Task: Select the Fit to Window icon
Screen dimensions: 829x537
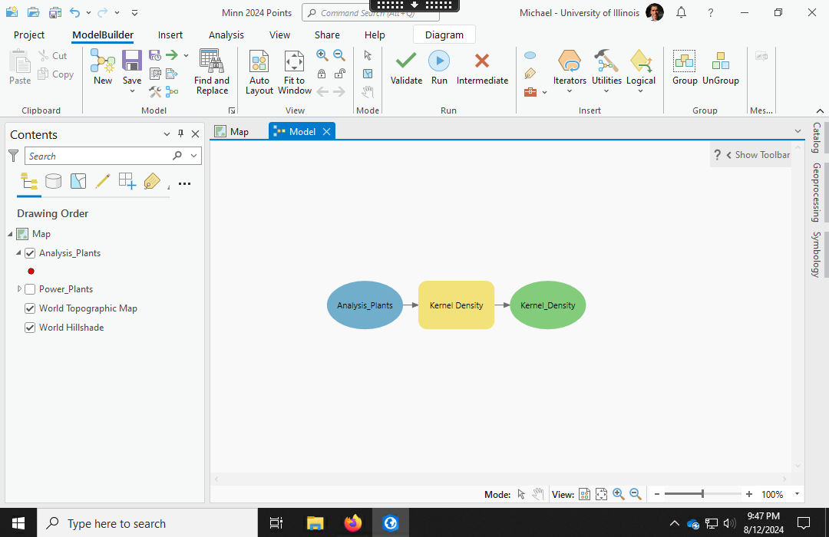Action: [295, 61]
